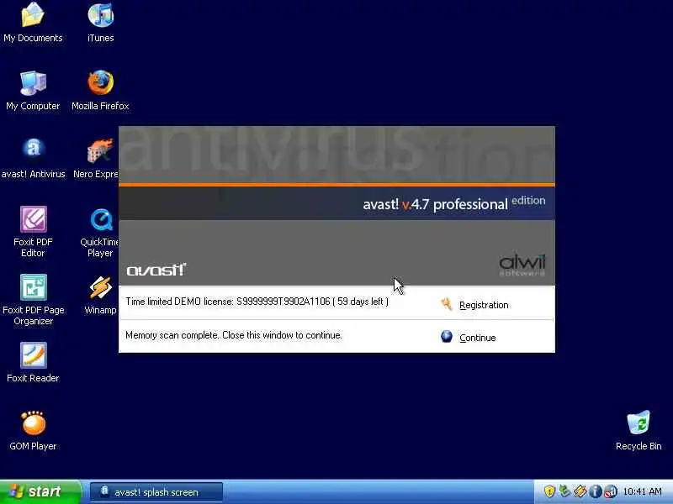Click the alwil software logo
The height and width of the screenshot is (504, 673).
[522, 265]
